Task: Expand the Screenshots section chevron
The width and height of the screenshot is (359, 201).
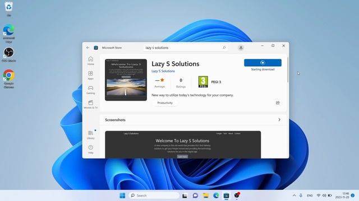Action: pos(279,119)
